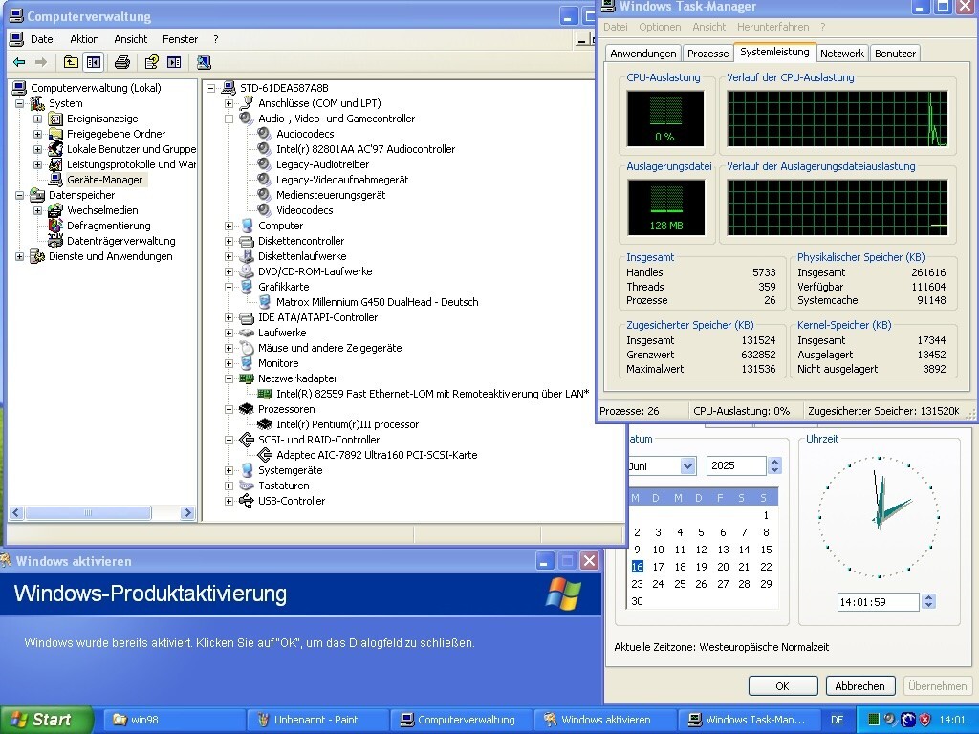
Task: Click the Datenträgerverwaltung icon in the tree
Action: (x=56, y=241)
